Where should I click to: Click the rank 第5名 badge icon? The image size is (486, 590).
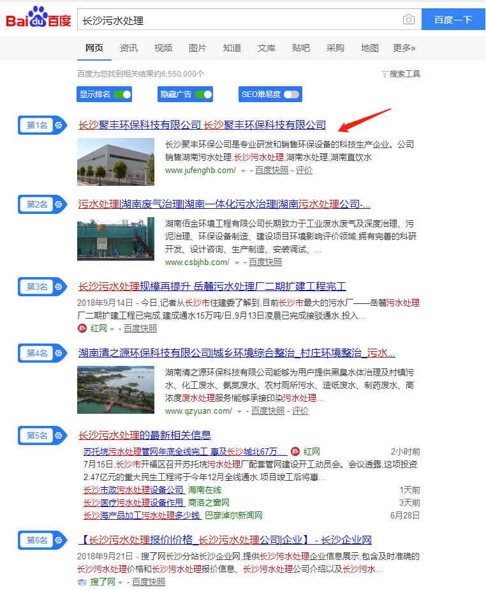point(43,435)
